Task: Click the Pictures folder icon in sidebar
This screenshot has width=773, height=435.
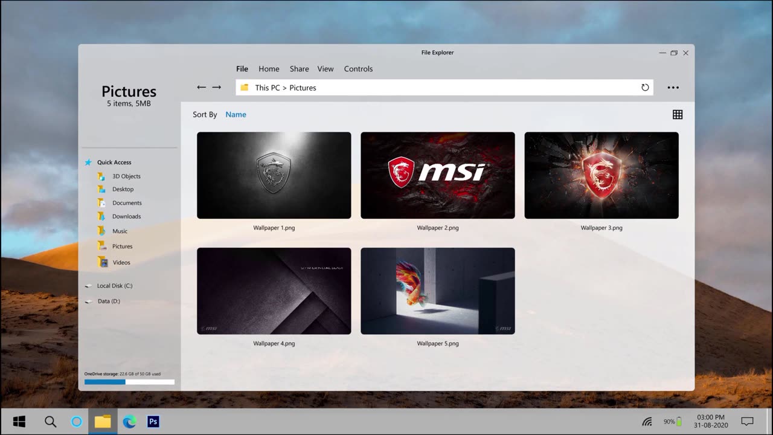Action: (x=102, y=246)
